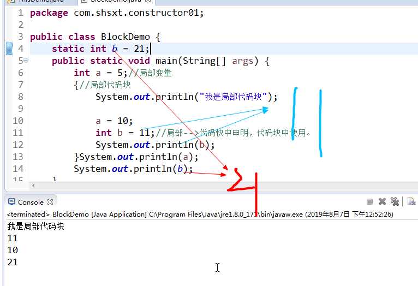Click the value '21;' on line 4

141,49
